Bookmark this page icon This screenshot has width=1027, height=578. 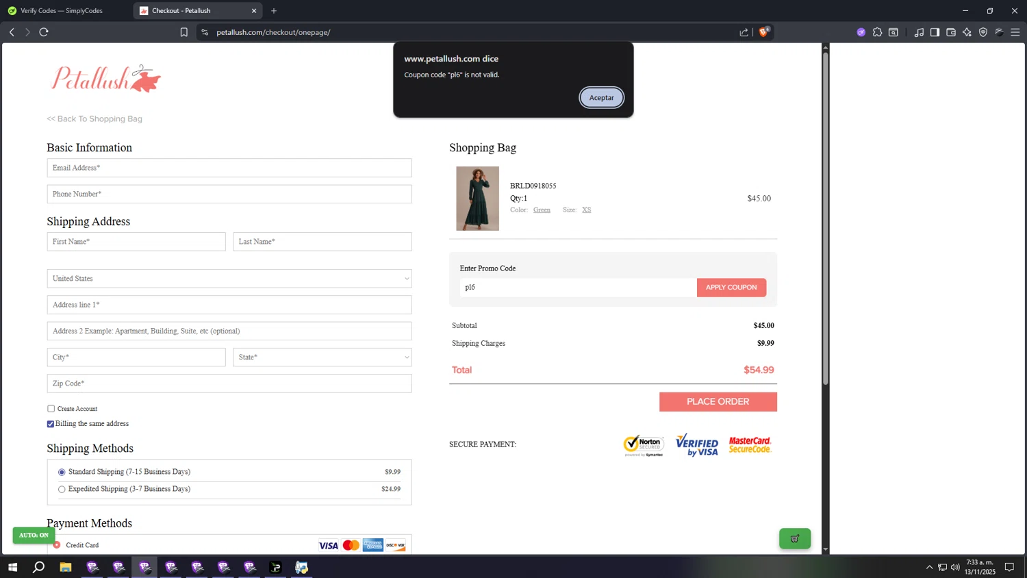pos(183,32)
